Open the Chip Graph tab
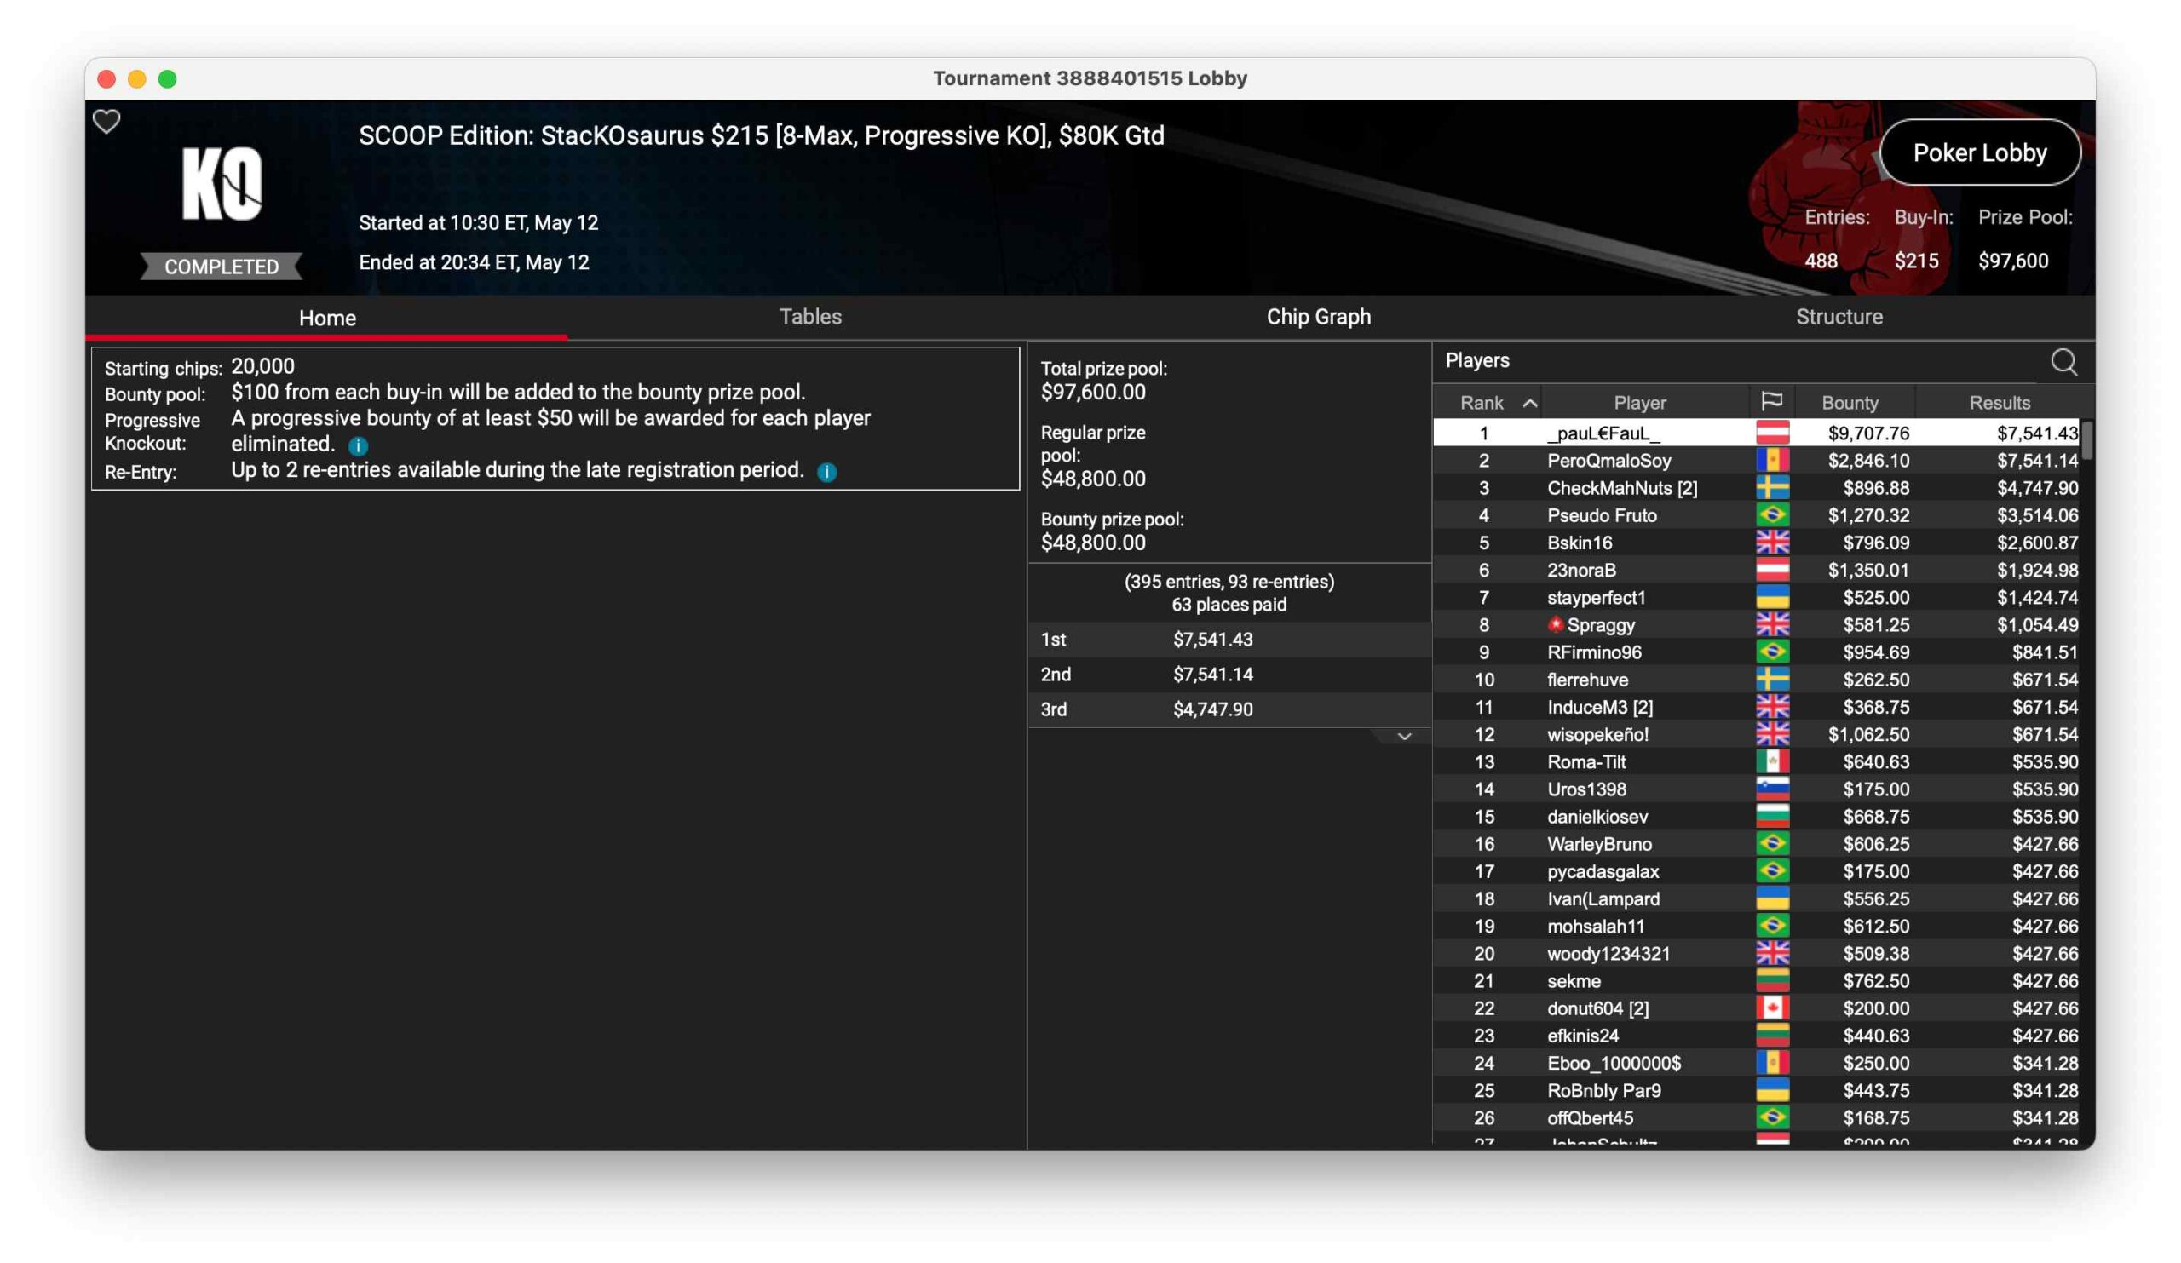This screenshot has width=2181, height=1263. point(1318,317)
